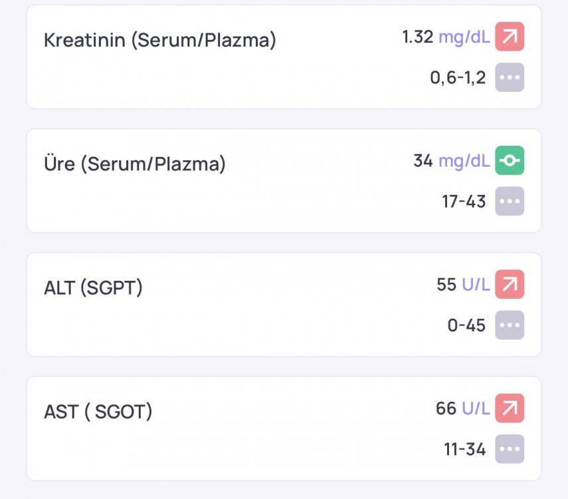568x499 pixels.
Task: Click the red high-value arrow for Kreatinin
Action: tap(510, 37)
